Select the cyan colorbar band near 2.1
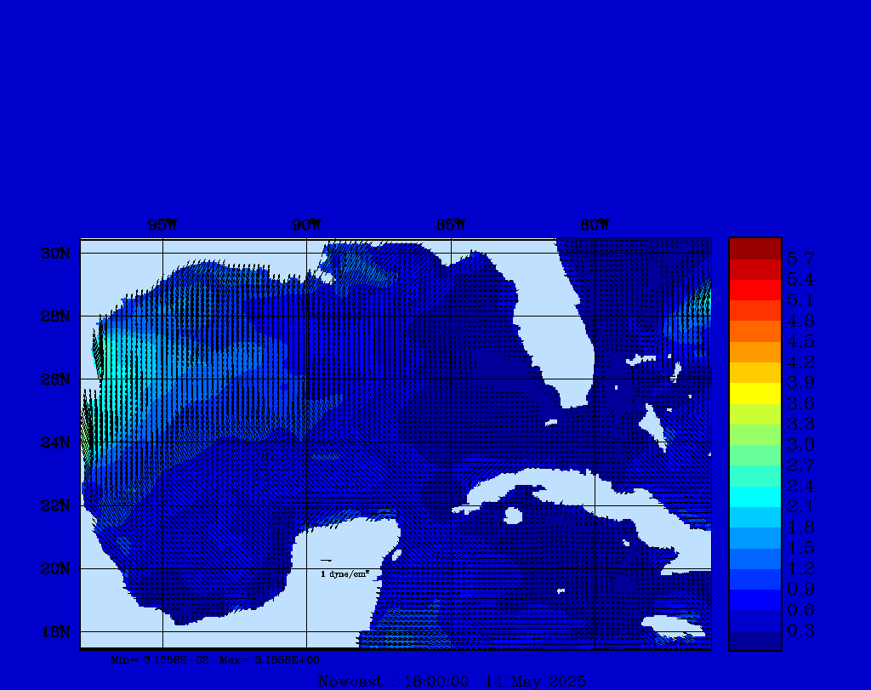The image size is (871, 690). click(754, 497)
